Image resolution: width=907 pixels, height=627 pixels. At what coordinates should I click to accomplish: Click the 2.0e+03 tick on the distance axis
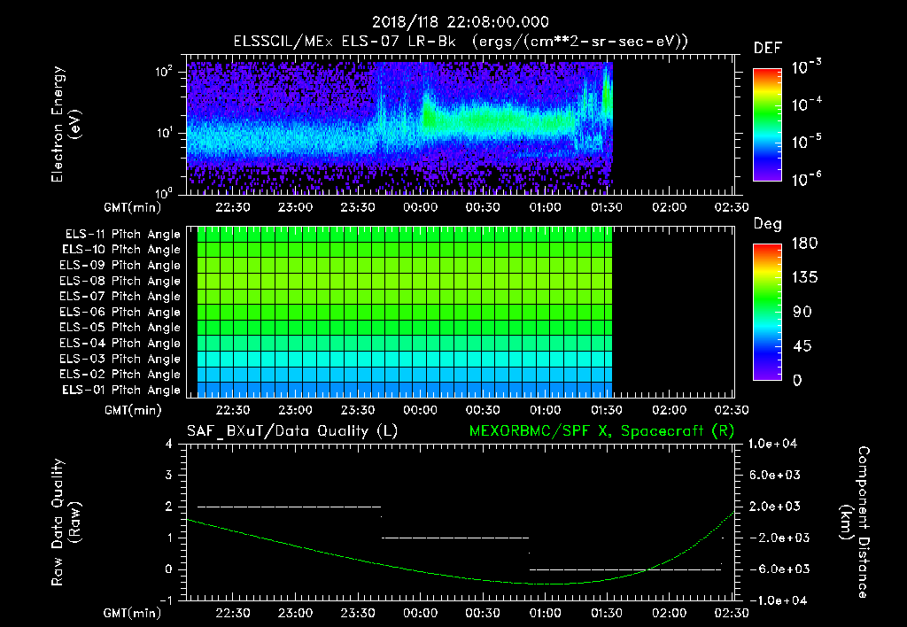(774, 507)
